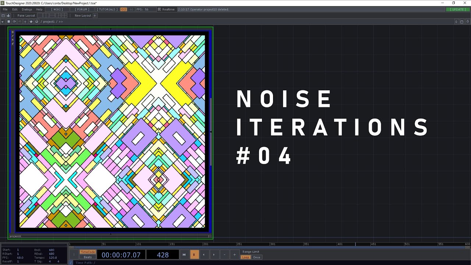Viewport: 471px width, 265px height.
Task: Click the Tempo value 120.0
Action: click(52, 258)
